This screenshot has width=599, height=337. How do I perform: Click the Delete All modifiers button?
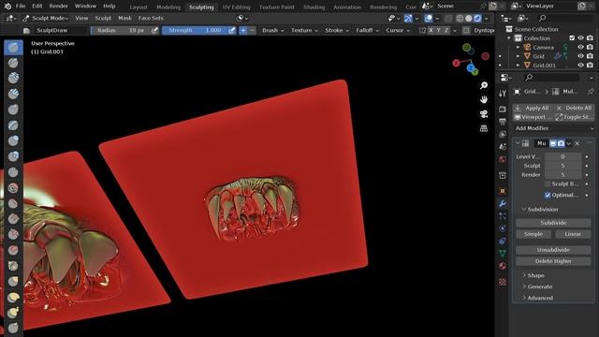[x=574, y=109]
